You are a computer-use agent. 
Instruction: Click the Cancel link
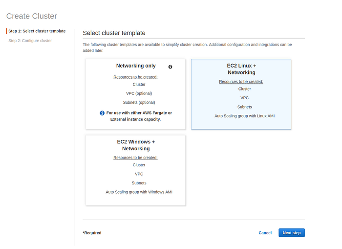(x=265, y=233)
